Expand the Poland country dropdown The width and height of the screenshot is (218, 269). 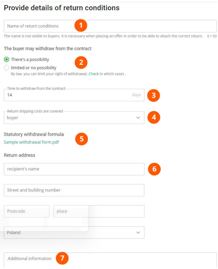74,233
